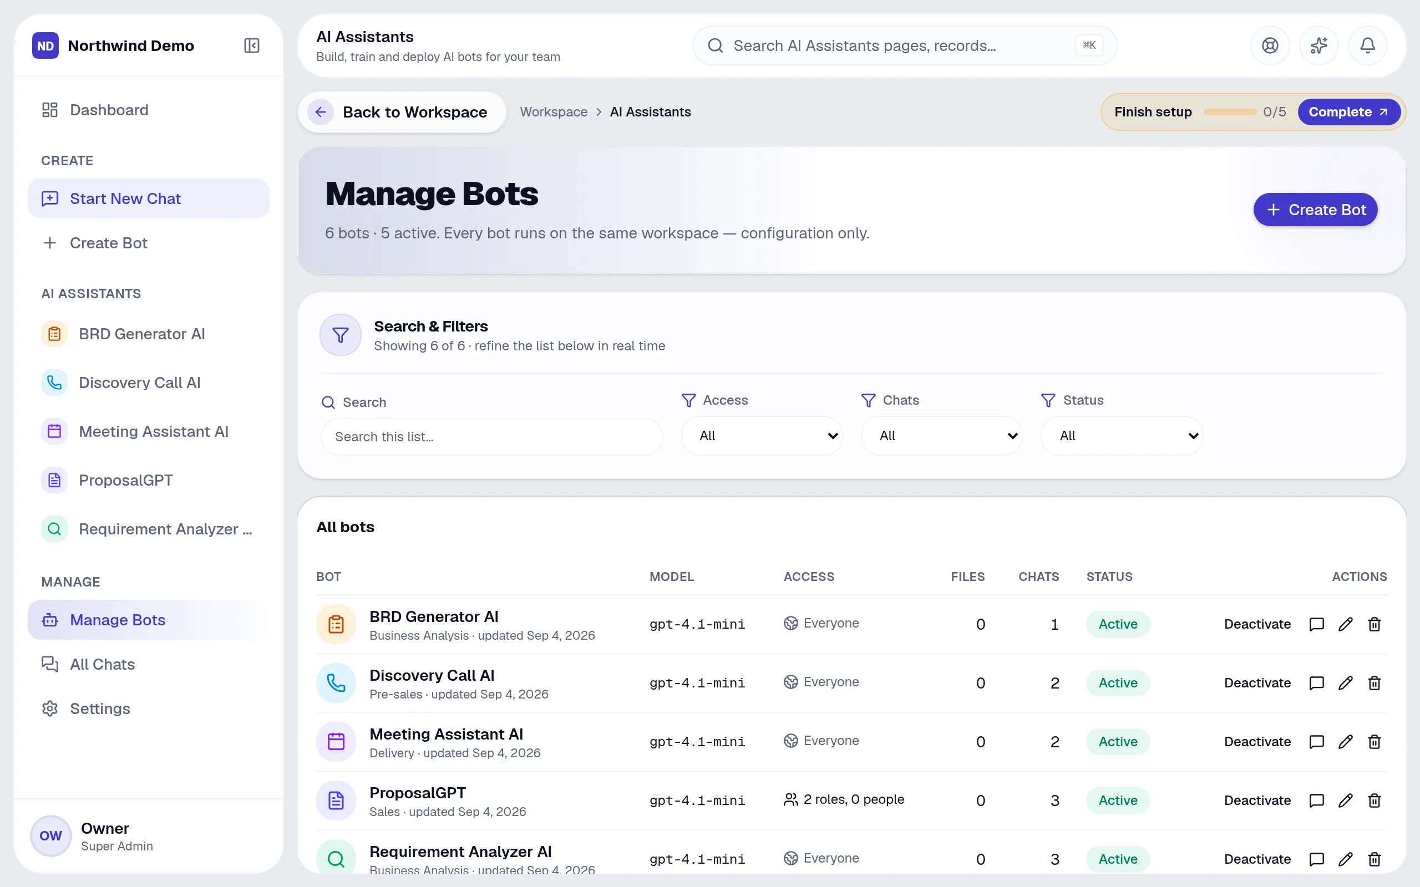The width and height of the screenshot is (1420, 887).
Task: Deactivate the Meeting Assistant AI bot
Action: 1257,742
